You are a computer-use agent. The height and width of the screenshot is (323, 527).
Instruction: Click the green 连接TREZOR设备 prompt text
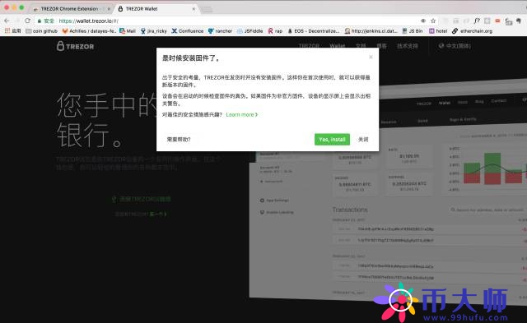pyautogui.click(x=141, y=199)
